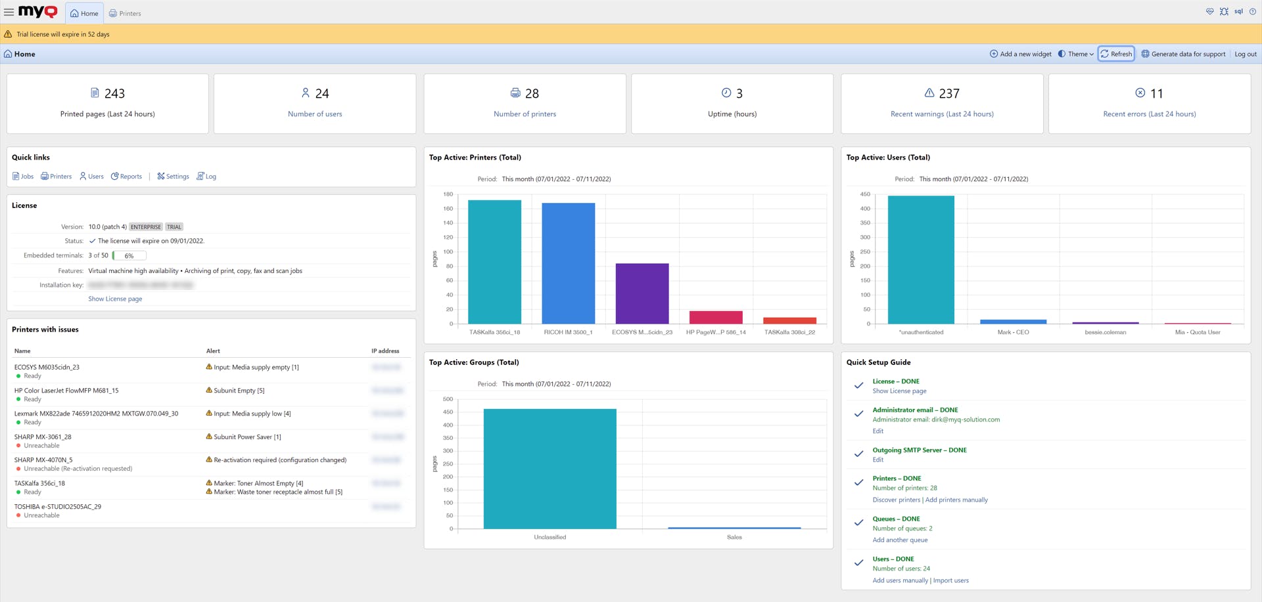Click the warning icon beside Re-activation required alert
Image resolution: width=1262 pixels, height=602 pixels.
[x=209, y=460]
